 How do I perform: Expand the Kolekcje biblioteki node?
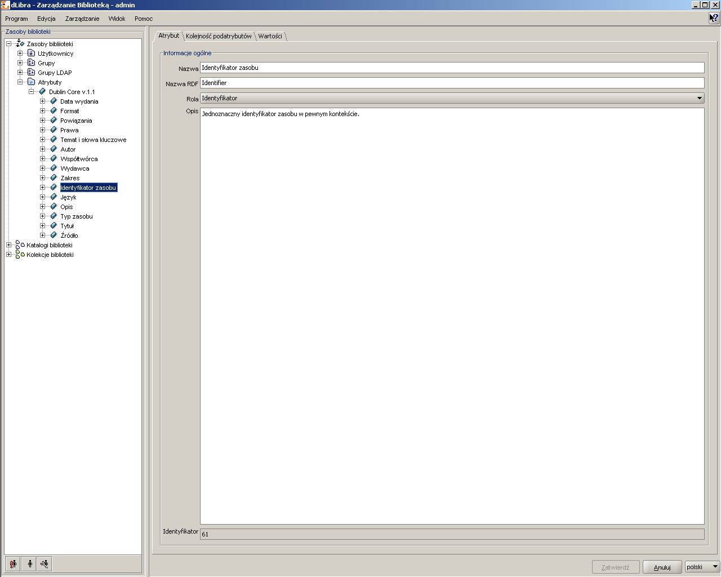[8, 255]
